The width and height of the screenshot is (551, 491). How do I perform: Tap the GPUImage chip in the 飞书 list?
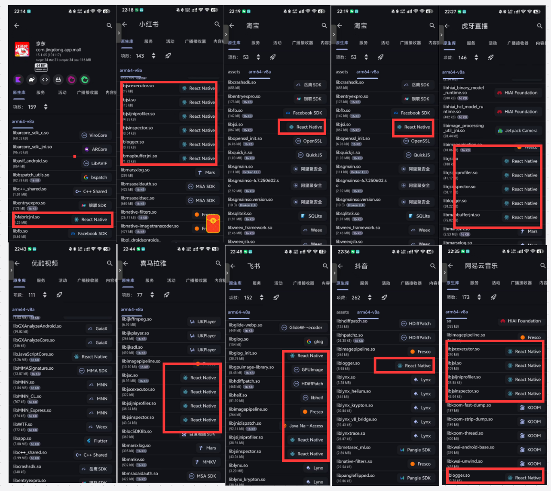[309, 369]
